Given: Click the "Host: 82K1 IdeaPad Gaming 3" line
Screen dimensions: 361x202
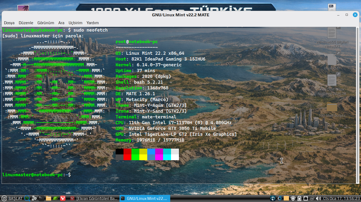Looking at the screenshot, I should [160, 59].
